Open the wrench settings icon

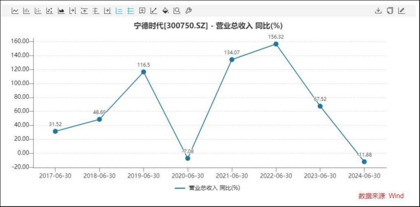188,11
